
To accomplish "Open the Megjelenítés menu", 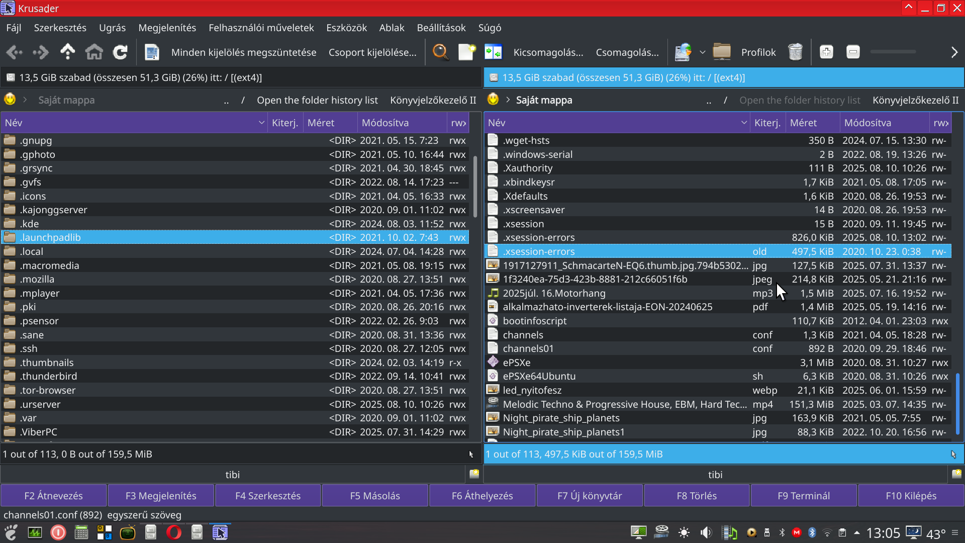I will pos(167,28).
